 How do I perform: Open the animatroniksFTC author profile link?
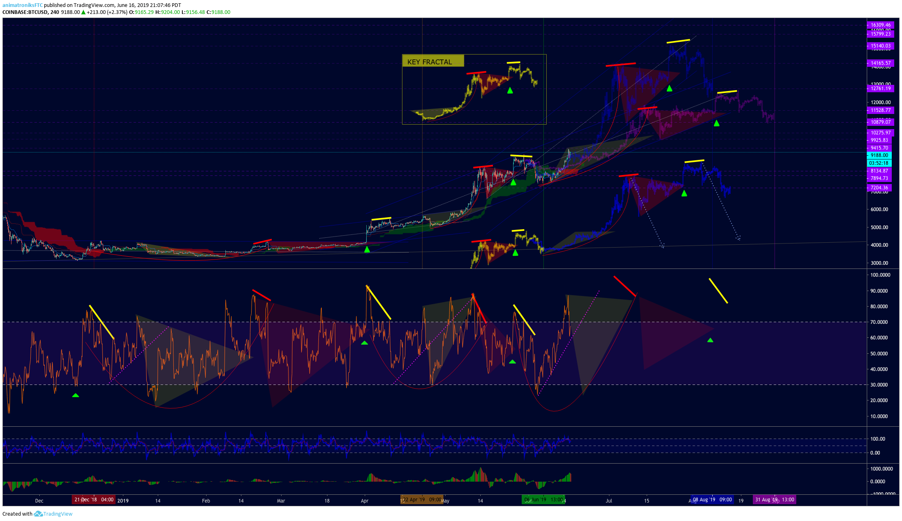pyautogui.click(x=23, y=5)
